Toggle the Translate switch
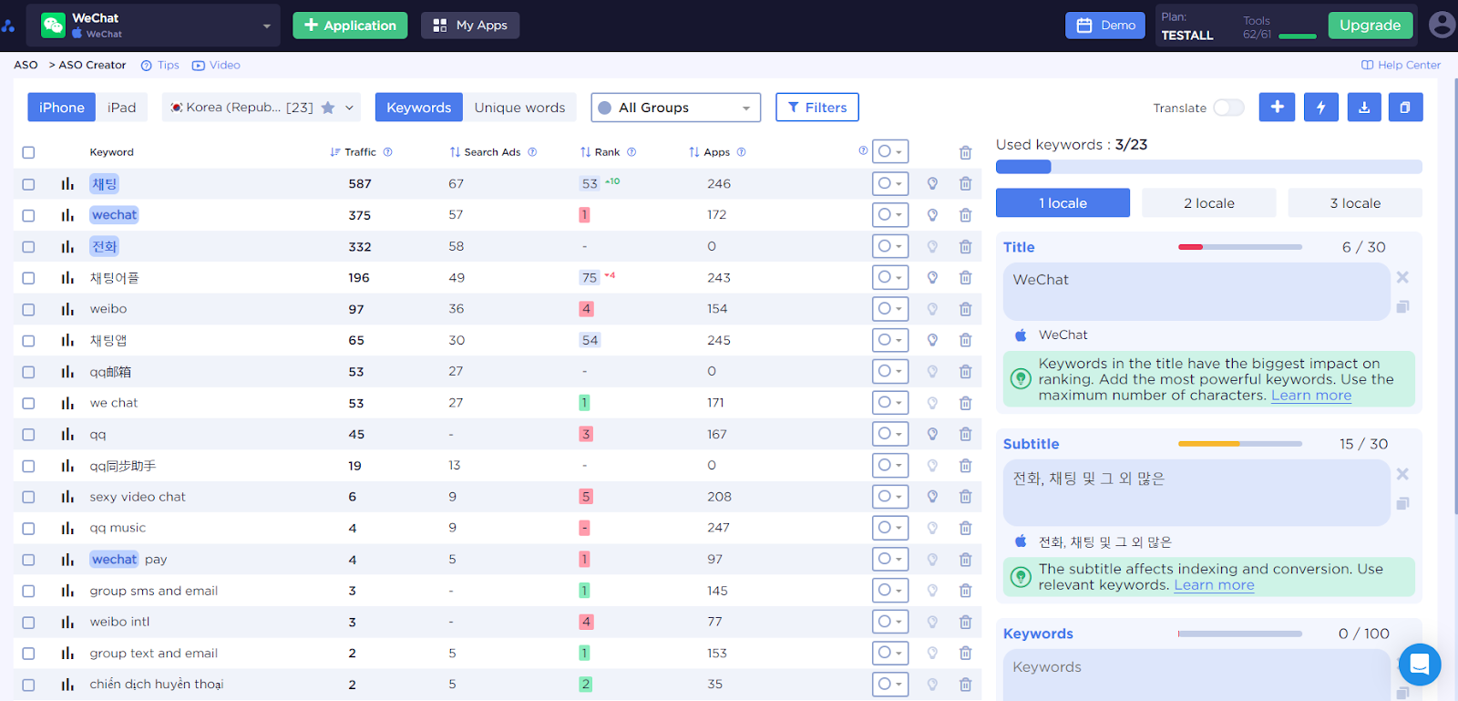The height and width of the screenshot is (701, 1458). click(x=1228, y=108)
